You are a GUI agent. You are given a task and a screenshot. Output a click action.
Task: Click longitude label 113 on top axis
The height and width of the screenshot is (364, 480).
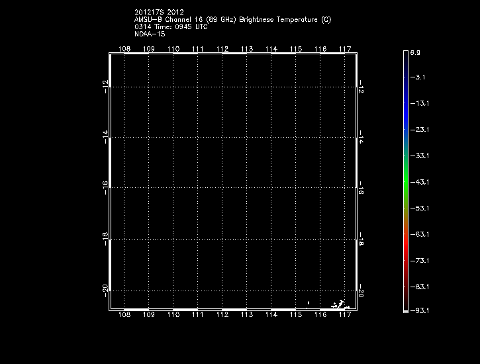246,49
